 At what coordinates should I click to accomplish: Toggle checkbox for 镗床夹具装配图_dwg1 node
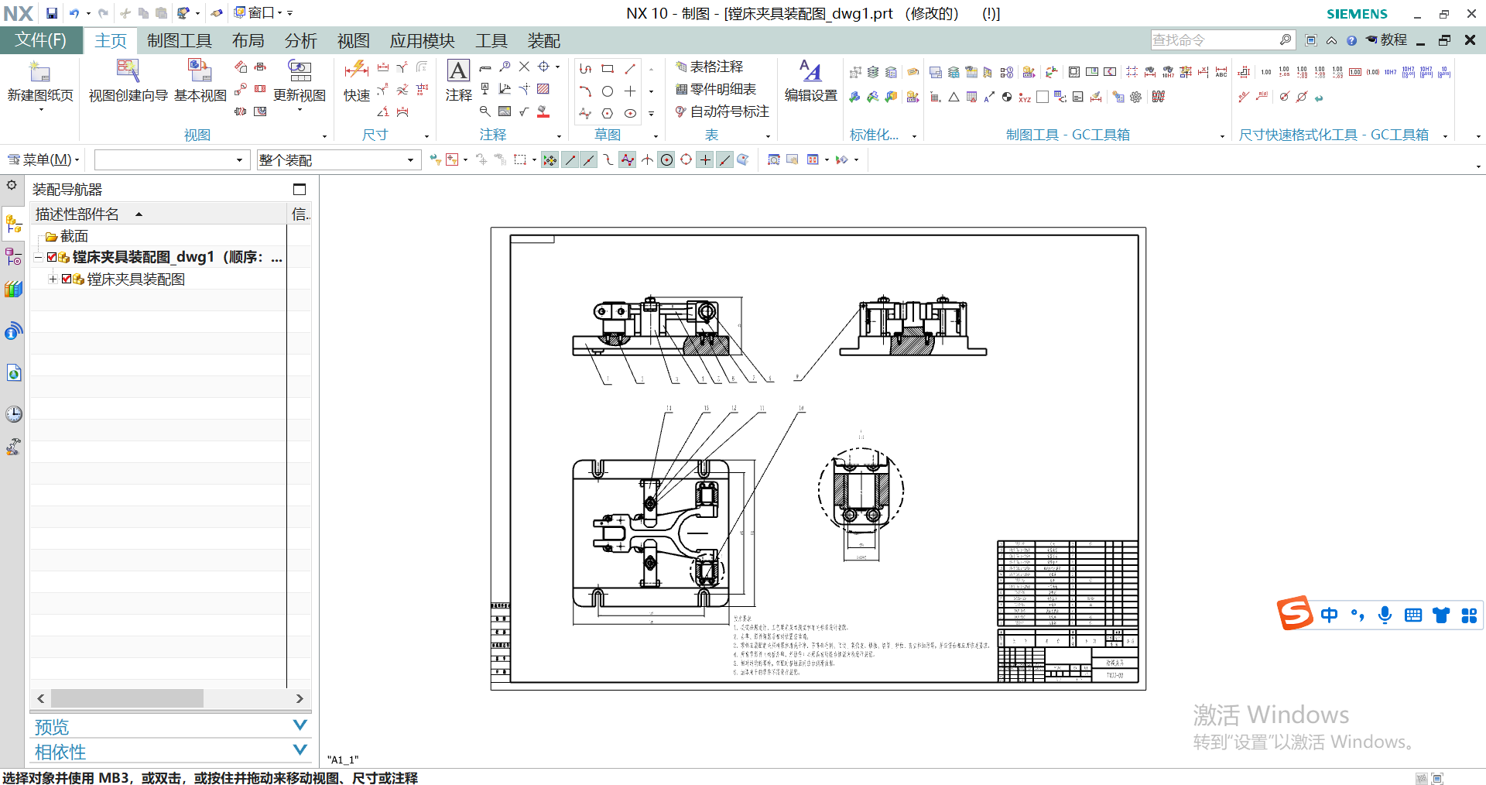[52, 257]
